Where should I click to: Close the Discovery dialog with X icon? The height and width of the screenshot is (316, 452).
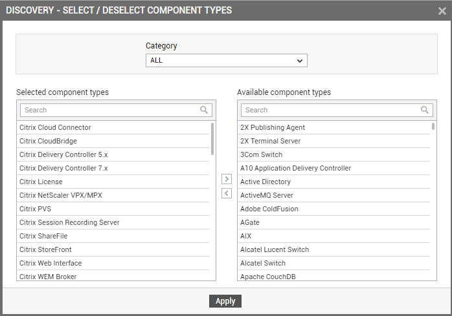coord(442,11)
